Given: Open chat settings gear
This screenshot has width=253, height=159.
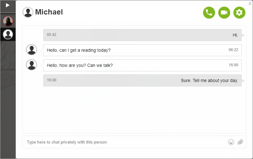Looking at the screenshot, I should coord(239,13).
